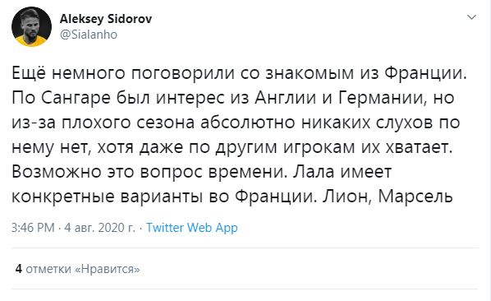Visit the @Sialanho handle
Screen dimensions: 491x301
coord(89,35)
